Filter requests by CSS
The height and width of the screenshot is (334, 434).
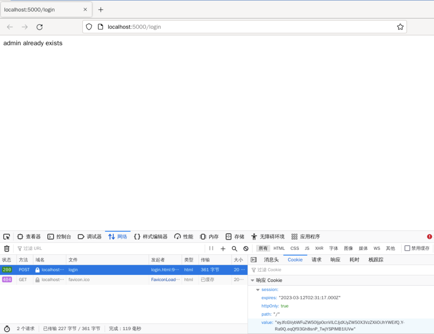(x=295, y=248)
